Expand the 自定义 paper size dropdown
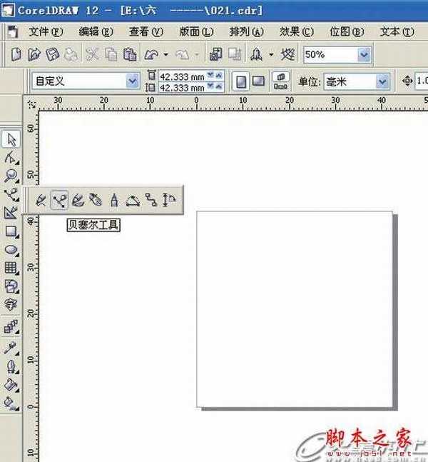 tap(132, 81)
